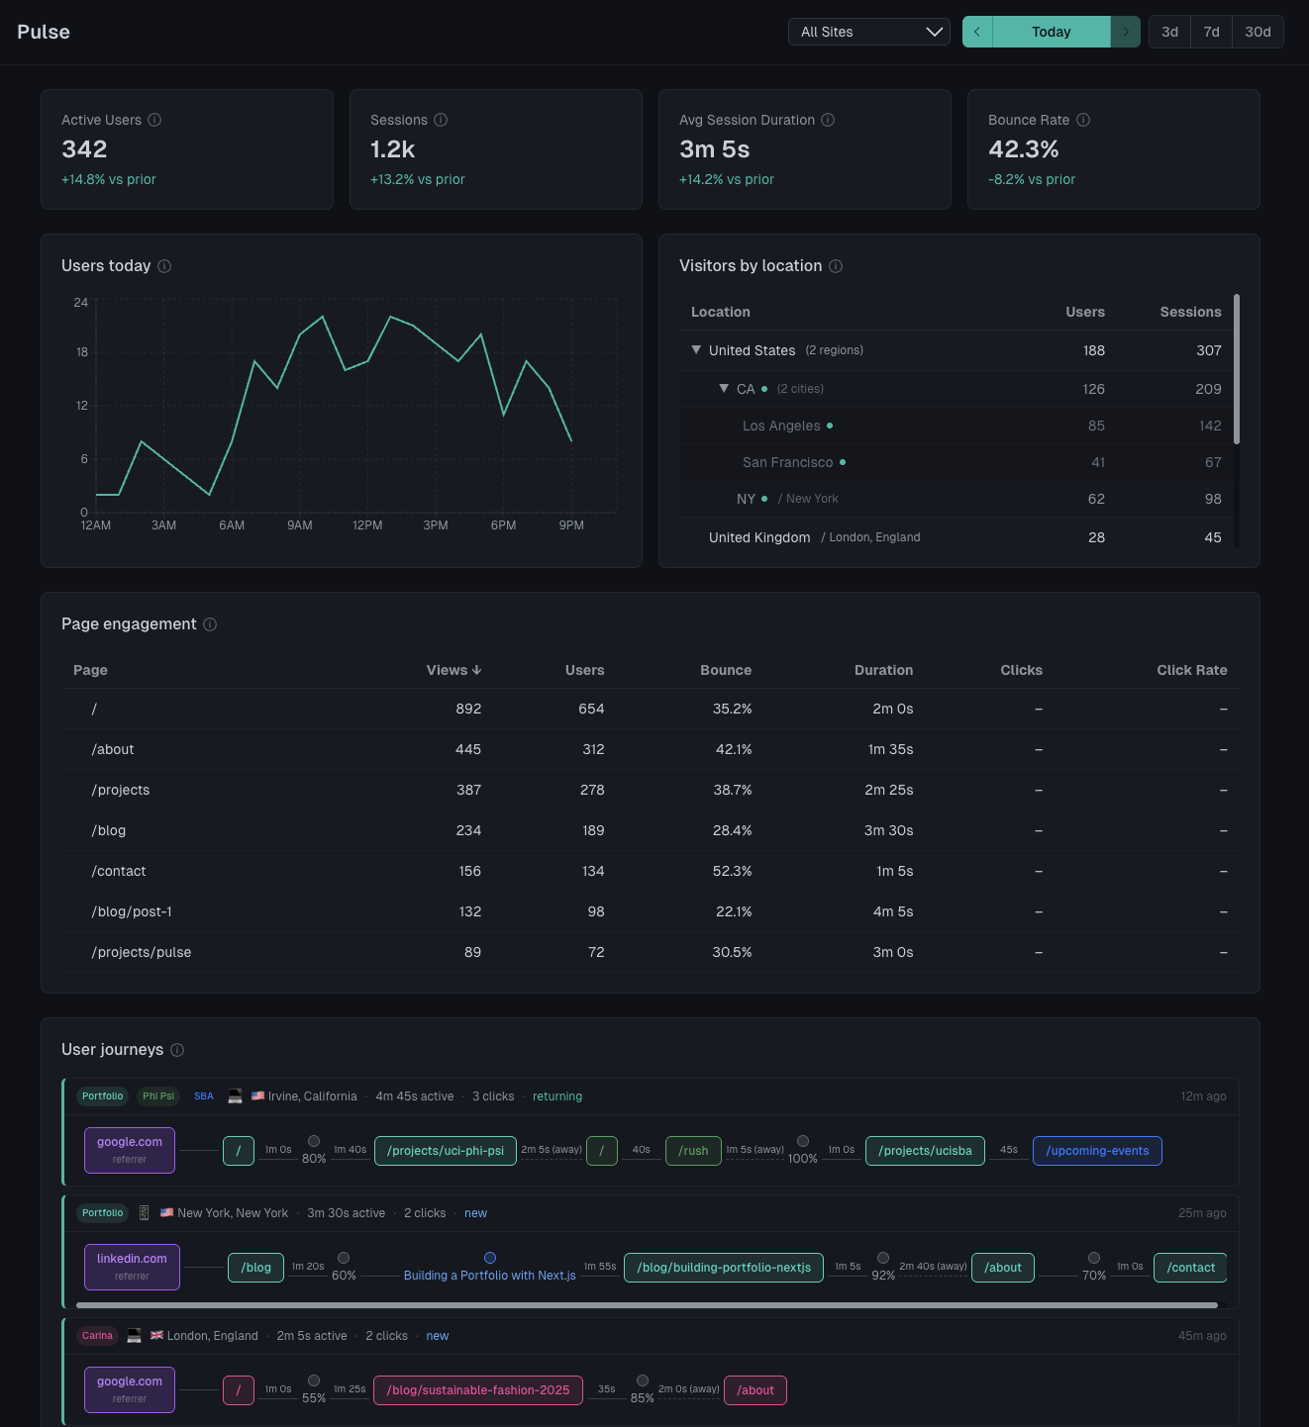Click the User journeys info icon
The width and height of the screenshot is (1309, 1427).
coord(177,1050)
